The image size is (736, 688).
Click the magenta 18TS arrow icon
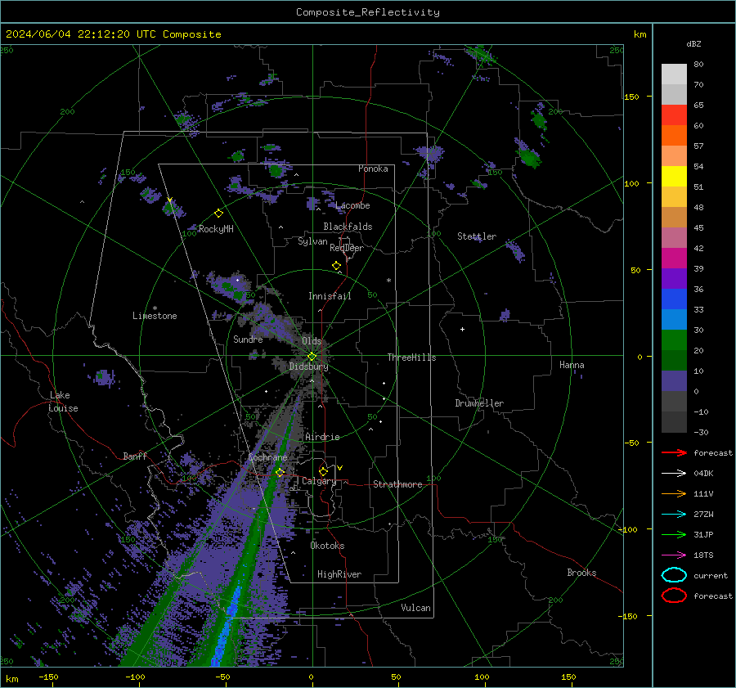tap(674, 555)
